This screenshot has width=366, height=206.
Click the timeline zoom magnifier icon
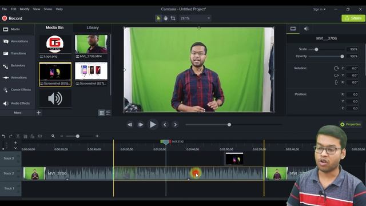click(x=53, y=136)
